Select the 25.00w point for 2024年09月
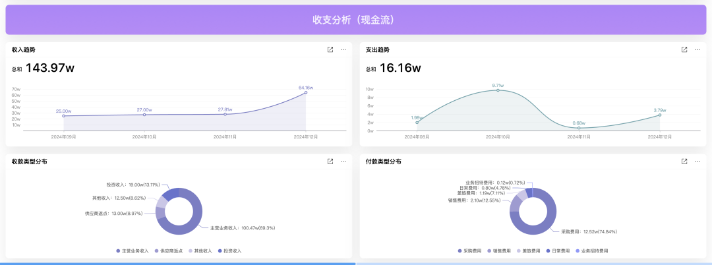Image resolution: width=712 pixels, height=265 pixels. coord(64,116)
